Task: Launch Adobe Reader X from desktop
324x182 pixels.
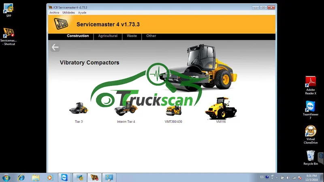Action: point(311,86)
